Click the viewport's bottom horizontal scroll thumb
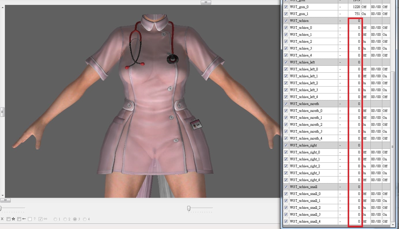 5,200
